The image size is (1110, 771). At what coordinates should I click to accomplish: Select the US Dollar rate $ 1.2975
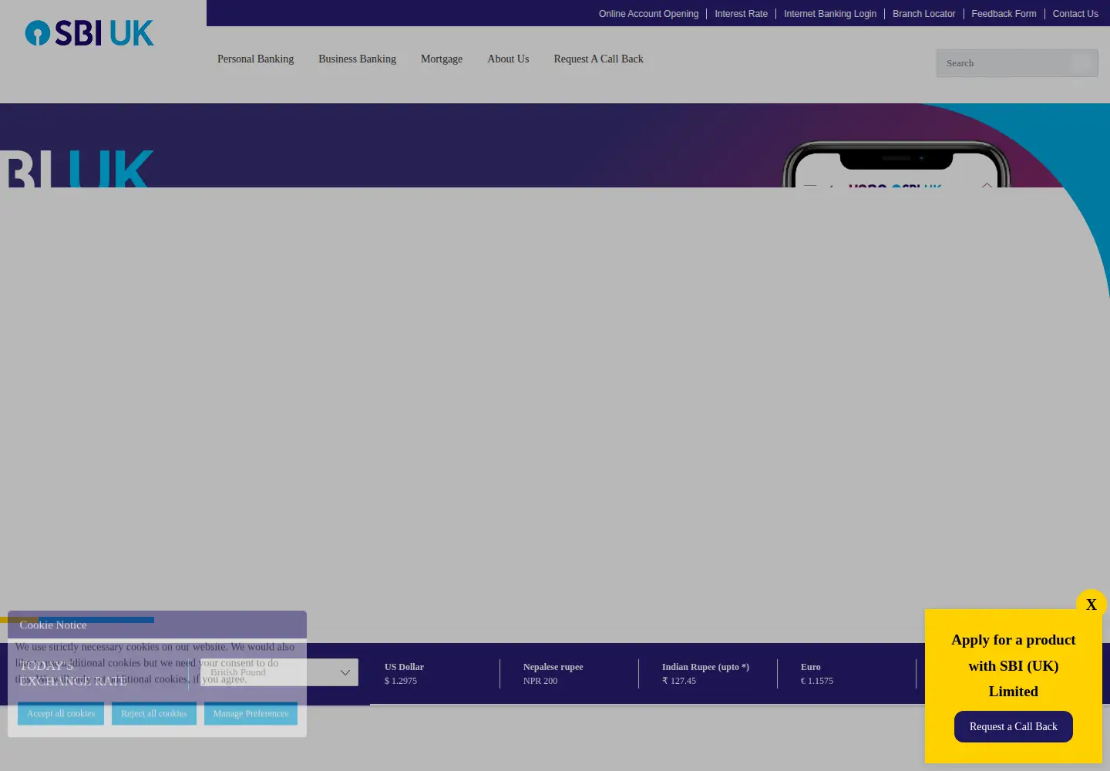[404, 674]
